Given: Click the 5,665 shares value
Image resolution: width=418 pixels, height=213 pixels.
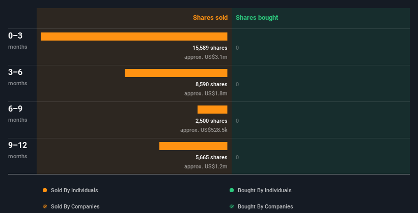Looking at the screenshot, I should click(x=211, y=158).
